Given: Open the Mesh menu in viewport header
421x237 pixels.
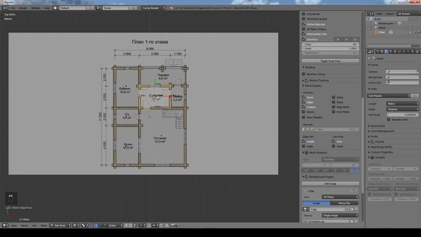Looking at the screenshot, I should [x=43, y=225].
